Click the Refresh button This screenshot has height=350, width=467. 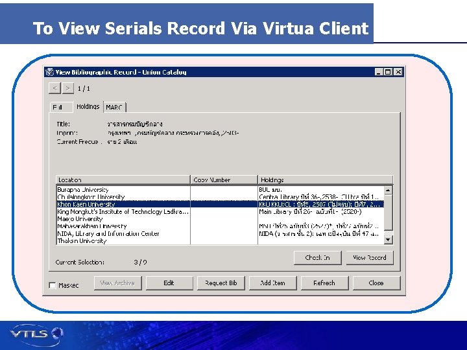325,283
